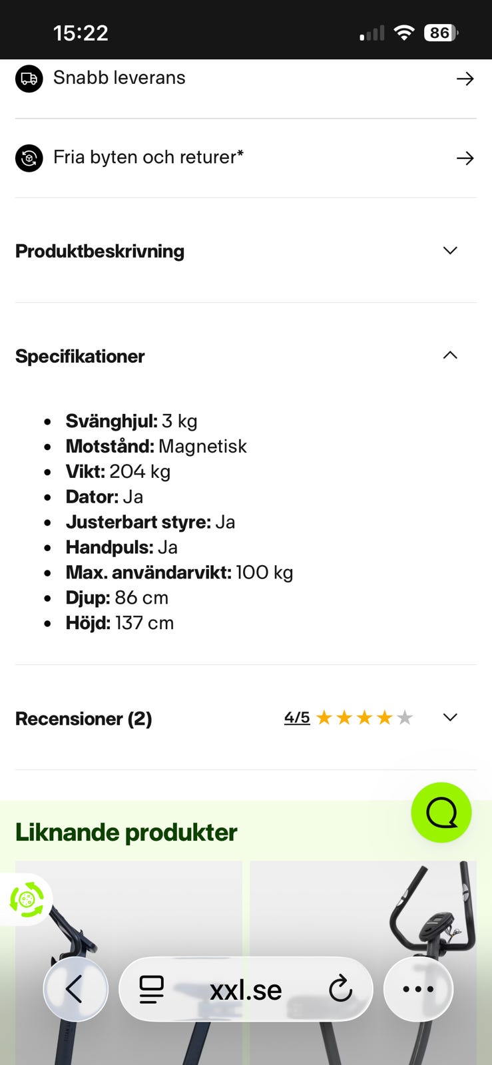The image size is (492, 1065).
Task: Open the Snabb leverans arrow
Action: 465,79
